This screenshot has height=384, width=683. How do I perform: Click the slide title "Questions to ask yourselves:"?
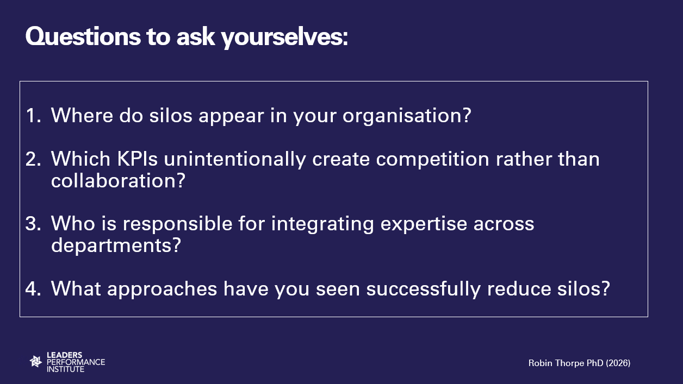coord(186,36)
